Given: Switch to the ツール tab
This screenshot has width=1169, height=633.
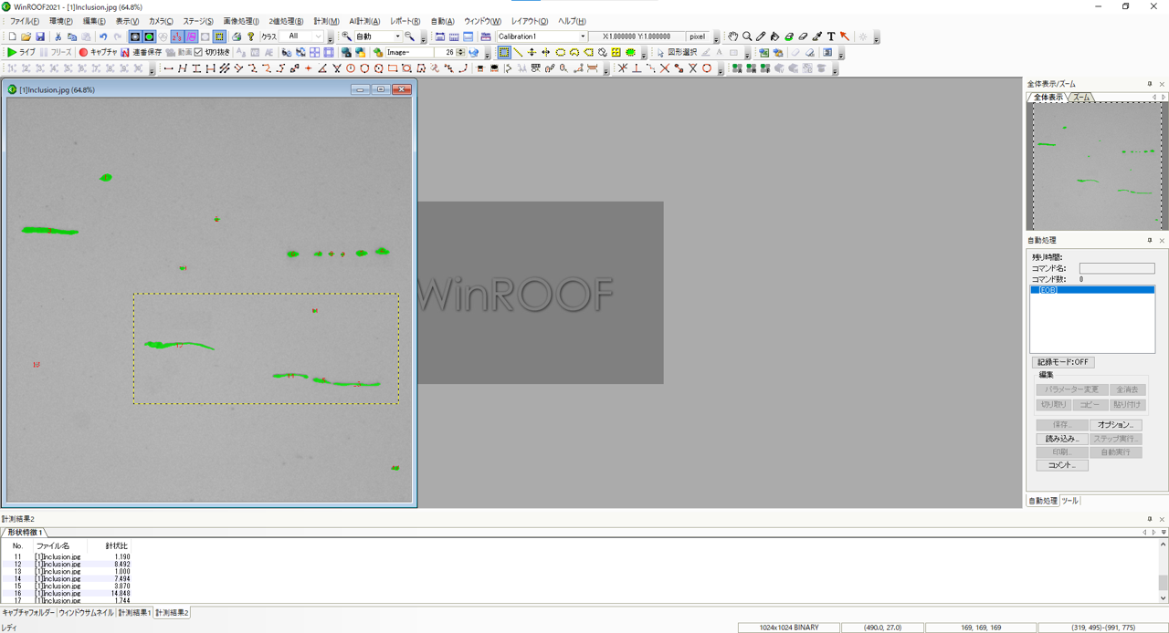Looking at the screenshot, I should point(1069,501).
